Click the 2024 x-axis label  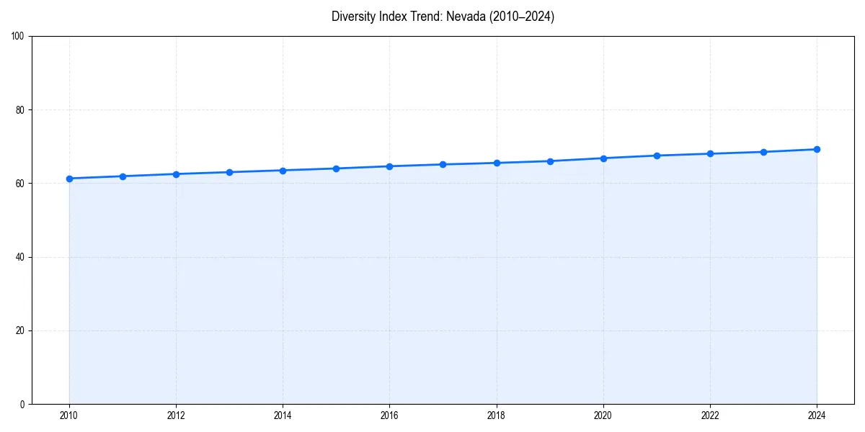point(817,415)
